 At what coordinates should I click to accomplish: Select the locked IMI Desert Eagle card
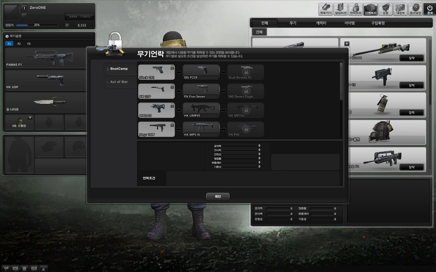pos(246,91)
